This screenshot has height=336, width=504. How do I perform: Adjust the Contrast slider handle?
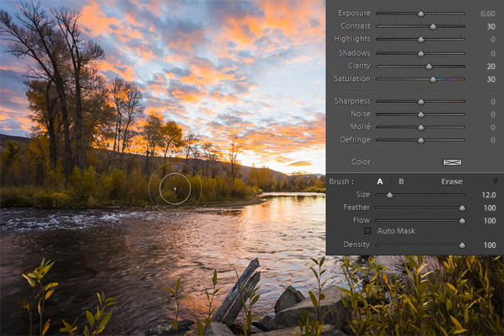click(x=433, y=26)
